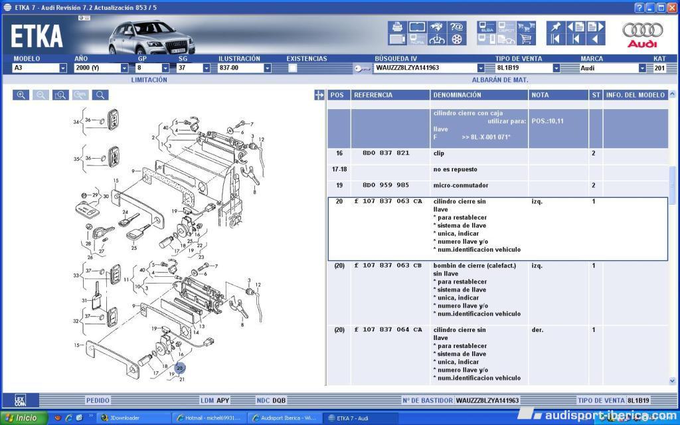Click the single-bar skip-back arrow icon

(x=576, y=39)
